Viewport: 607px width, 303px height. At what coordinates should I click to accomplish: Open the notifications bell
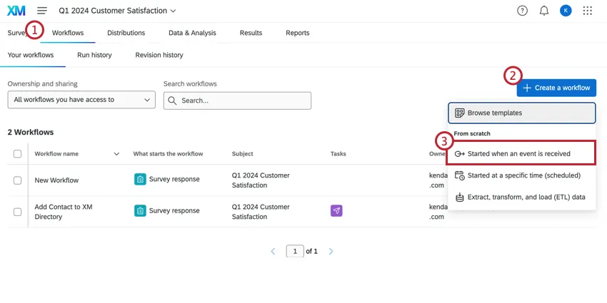click(x=544, y=11)
